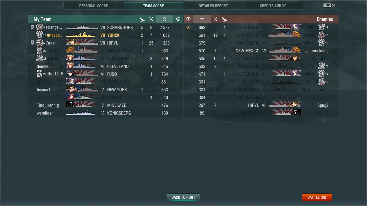The image size is (367, 206).
Task: Click My Team achievements wreath column icon
Action: (x=178, y=19)
